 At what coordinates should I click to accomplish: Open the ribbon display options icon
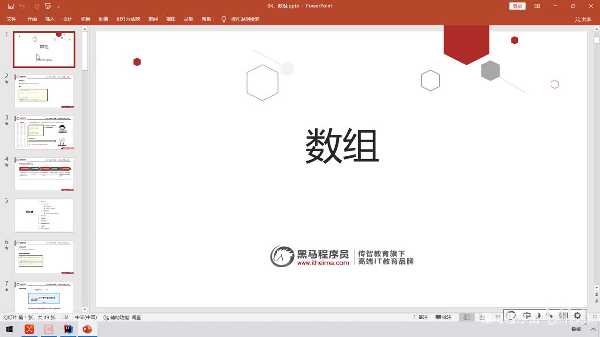click(x=537, y=6)
